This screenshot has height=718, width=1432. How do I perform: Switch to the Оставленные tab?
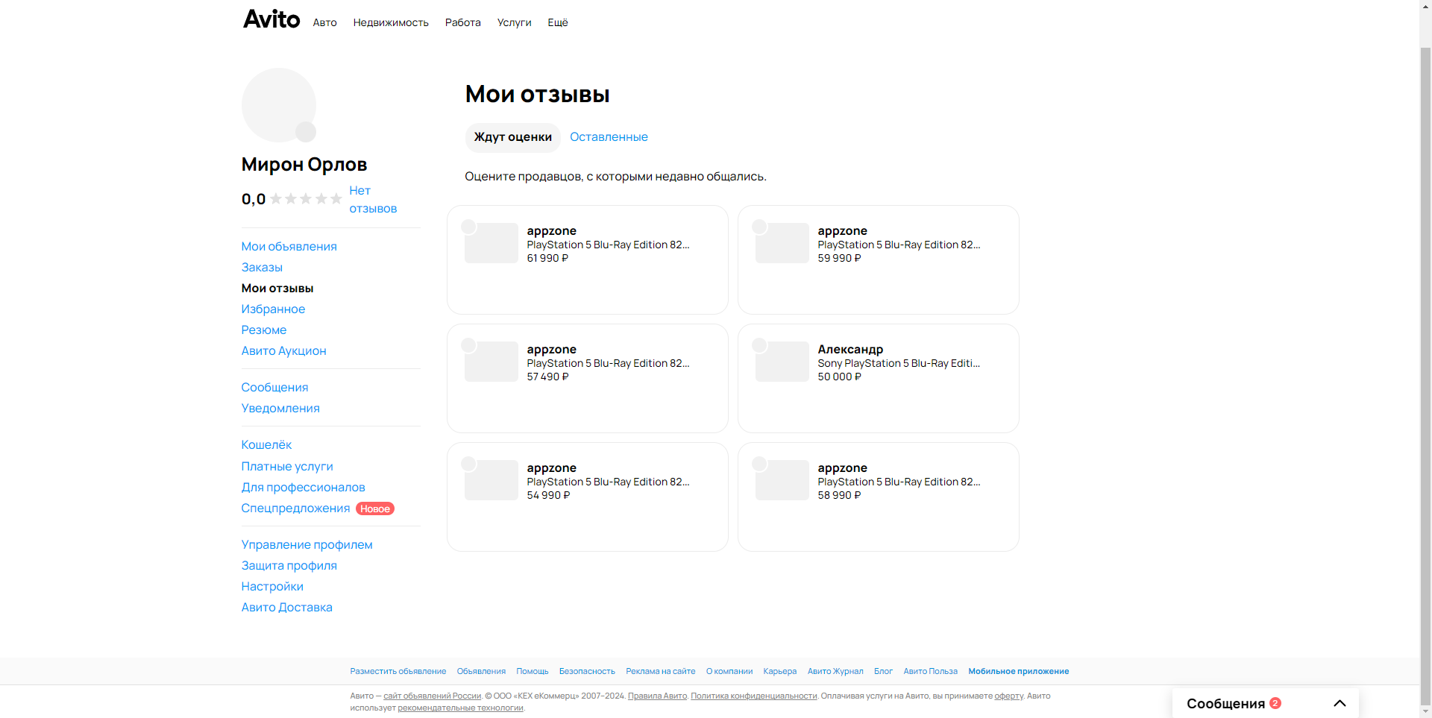point(609,137)
